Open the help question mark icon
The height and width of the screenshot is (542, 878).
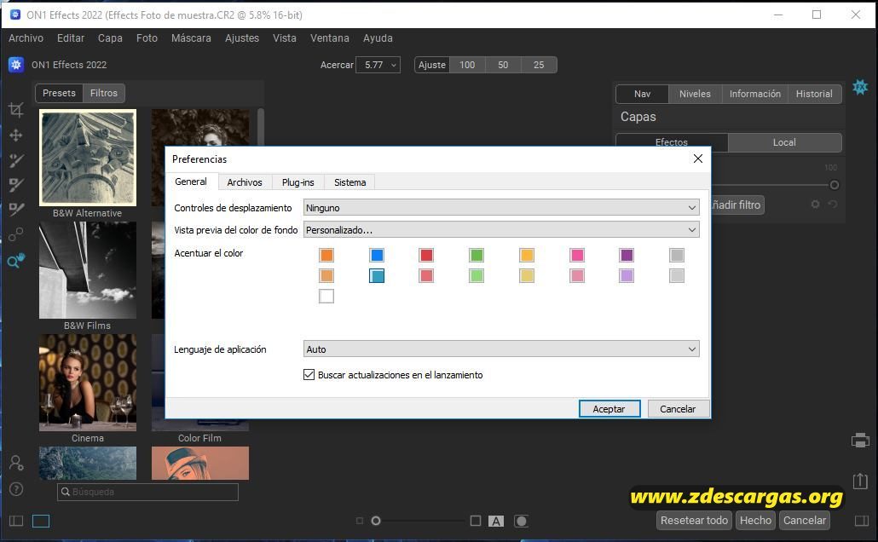[16, 489]
